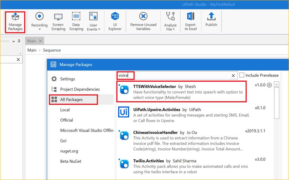The width and height of the screenshot is (289, 180).
Task: Click the User Events icon
Action: click(x=93, y=16)
